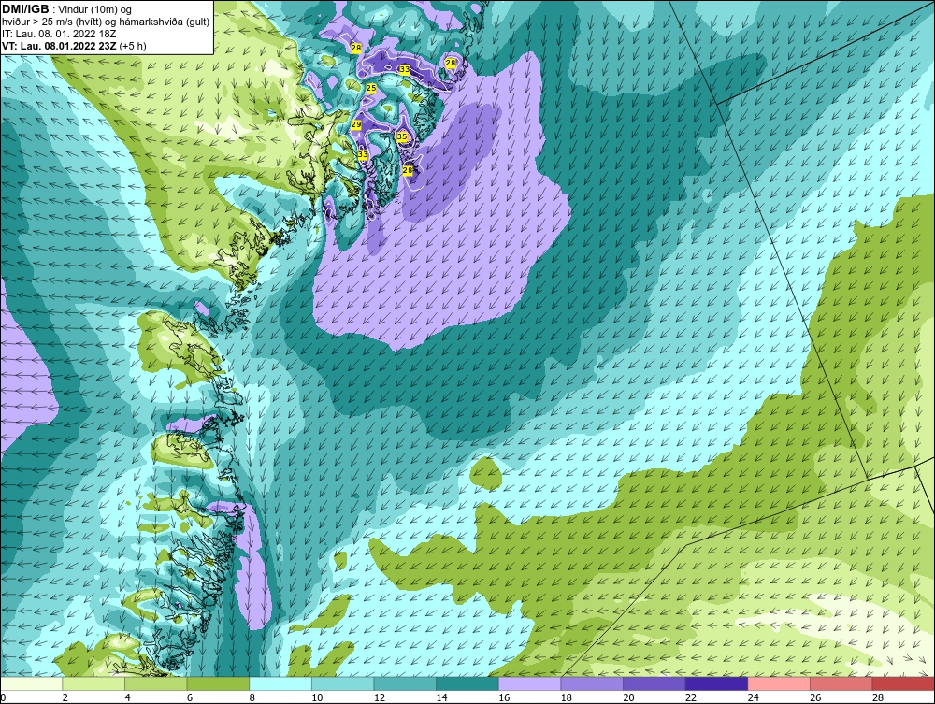
Task: Click the 10–12 m/s turquoise legend swatch
Action: (x=343, y=683)
